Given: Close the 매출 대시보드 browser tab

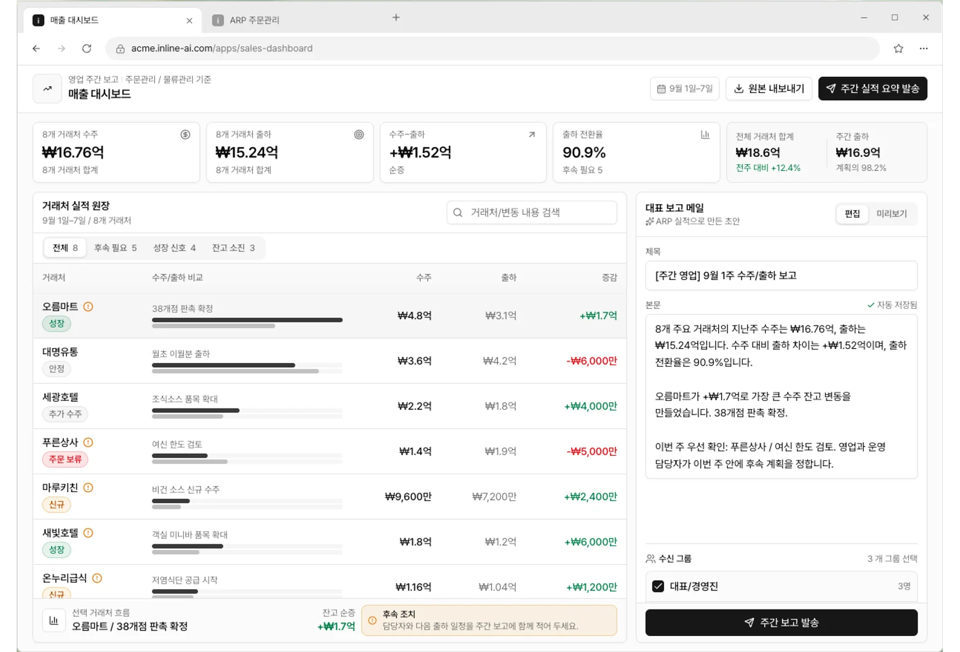Looking at the screenshot, I should (x=190, y=20).
